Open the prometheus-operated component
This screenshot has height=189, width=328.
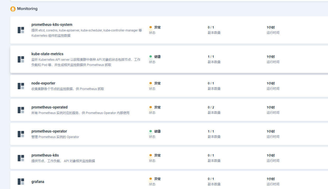[49, 107]
